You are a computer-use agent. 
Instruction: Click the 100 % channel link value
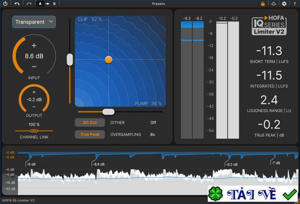click(x=34, y=124)
